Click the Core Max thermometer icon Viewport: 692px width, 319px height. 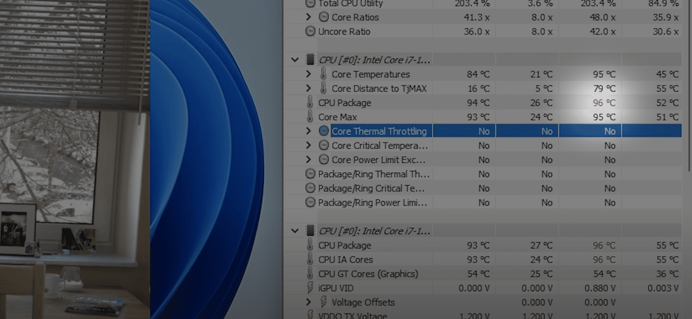pos(310,117)
